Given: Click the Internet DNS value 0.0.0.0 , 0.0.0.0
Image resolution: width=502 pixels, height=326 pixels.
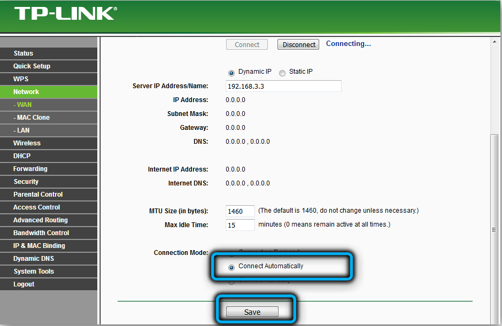Looking at the screenshot, I should (248, 183).
